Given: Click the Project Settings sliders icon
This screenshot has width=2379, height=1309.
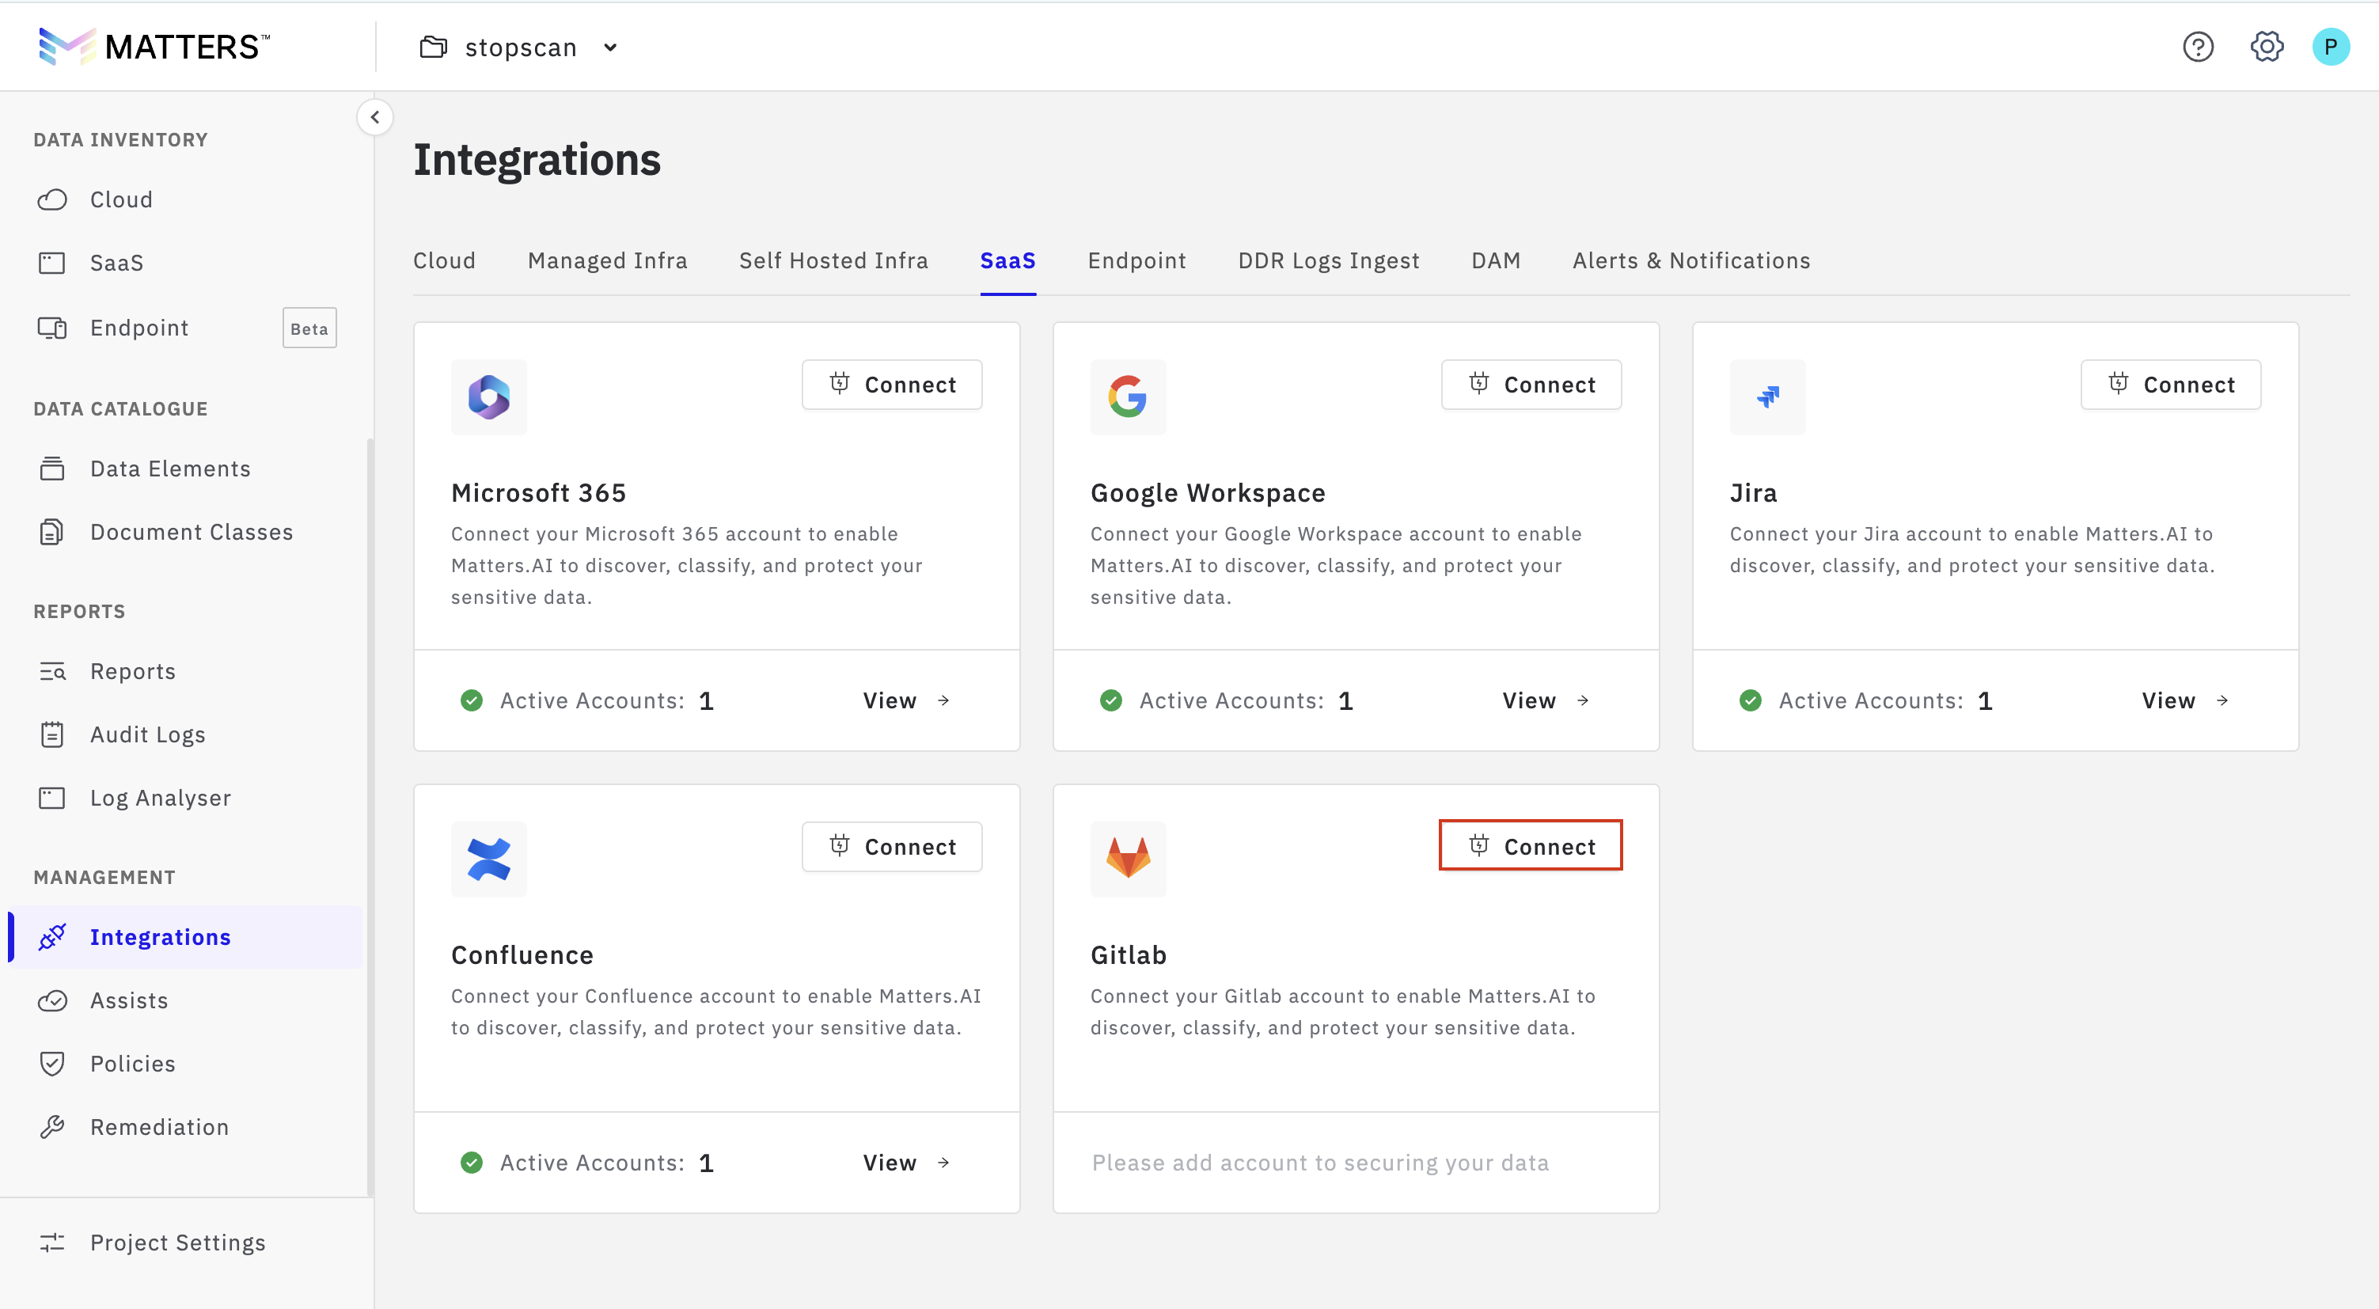Looking at the screenshot, I should 53,1243.
